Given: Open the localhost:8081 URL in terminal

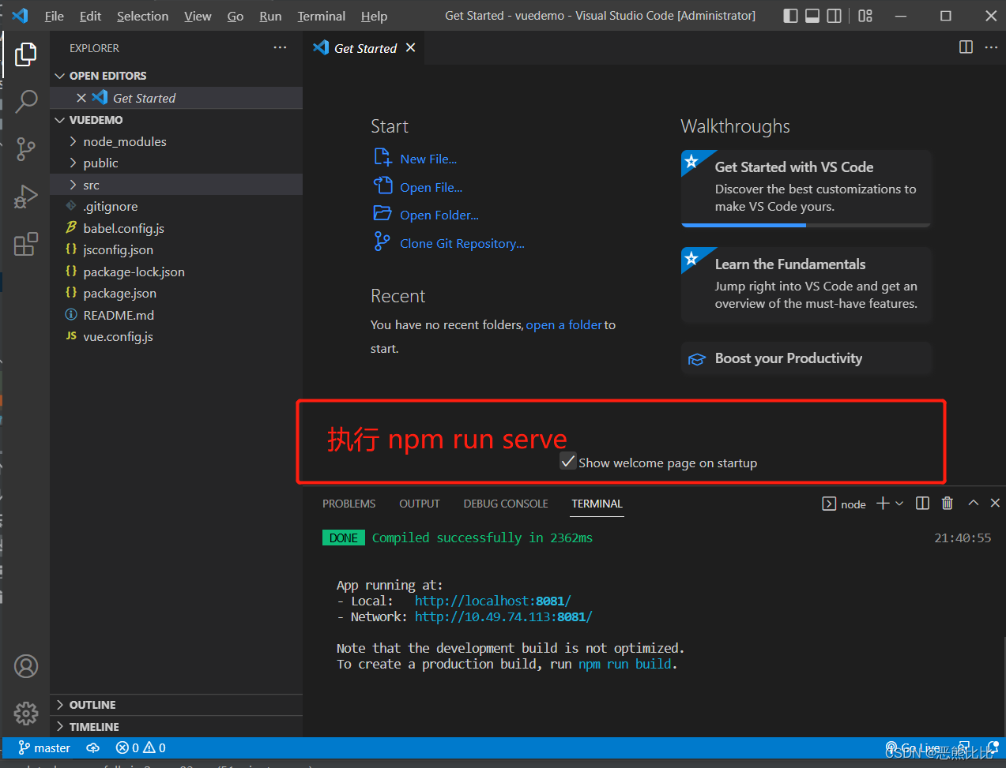Looking at the screenshot, I should click(492, 601).
